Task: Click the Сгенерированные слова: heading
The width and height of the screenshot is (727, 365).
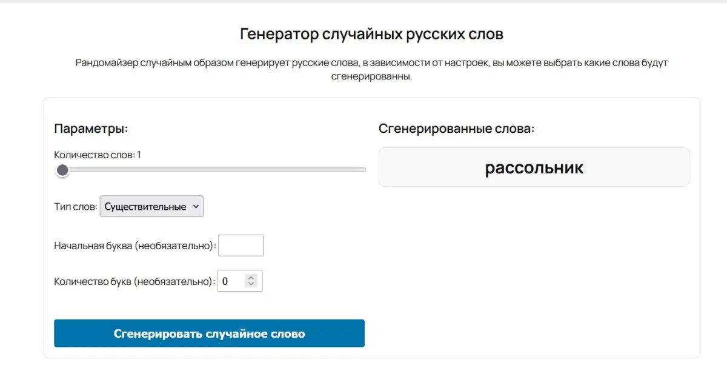Action: click(x=456, y=129)
